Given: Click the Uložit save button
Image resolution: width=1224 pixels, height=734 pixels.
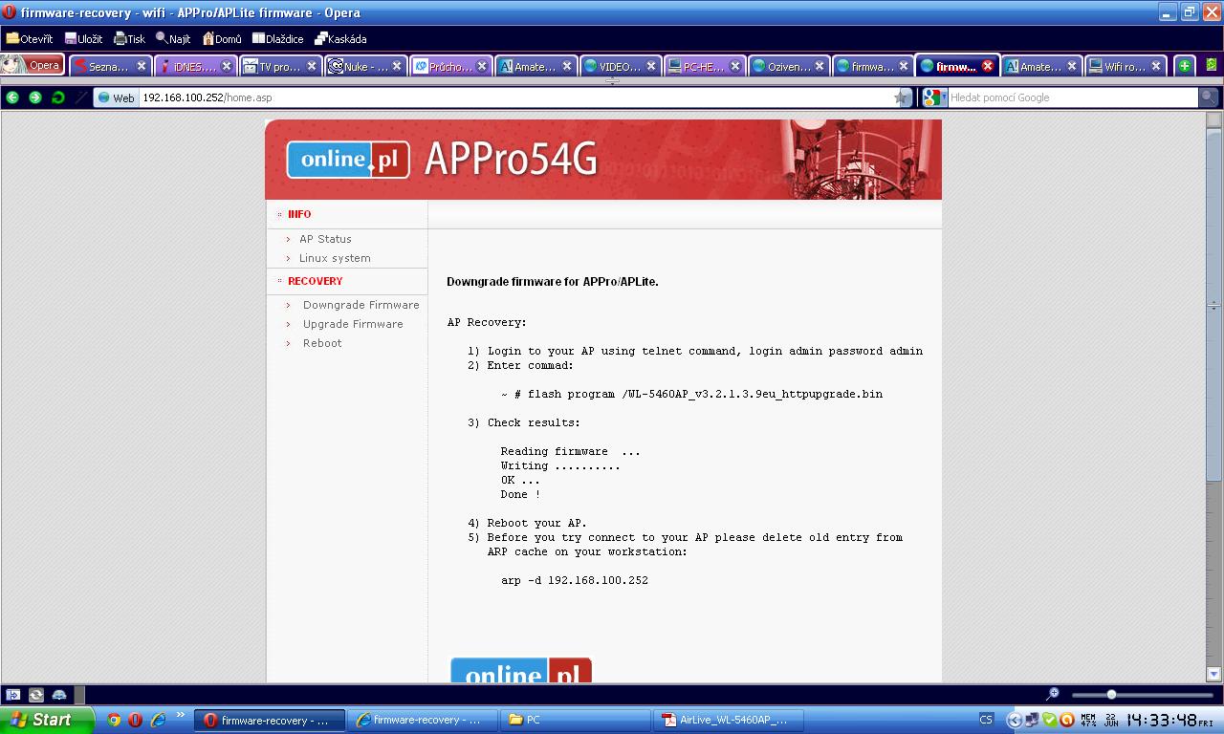Looking at the screenshot, I should point(84,39).
